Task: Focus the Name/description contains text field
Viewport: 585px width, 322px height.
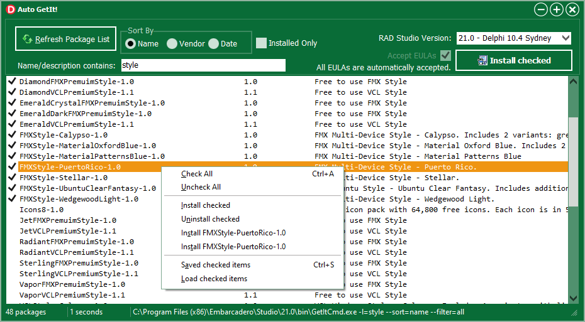Action: pyautogui.click(x=203, y=65)
